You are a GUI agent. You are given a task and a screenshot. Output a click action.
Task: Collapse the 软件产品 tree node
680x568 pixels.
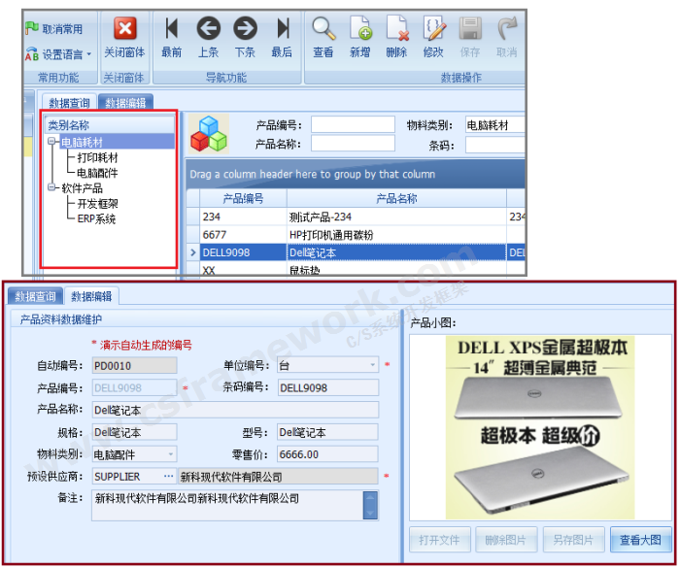52,188
